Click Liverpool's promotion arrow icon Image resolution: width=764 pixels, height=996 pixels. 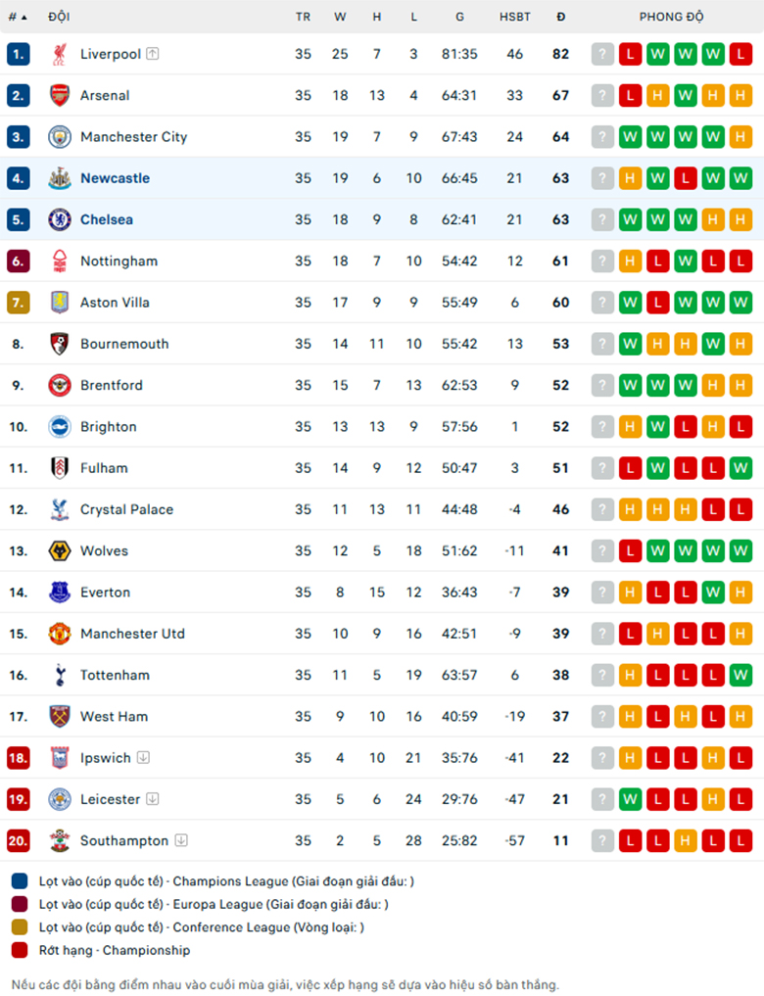coord(153,54)
